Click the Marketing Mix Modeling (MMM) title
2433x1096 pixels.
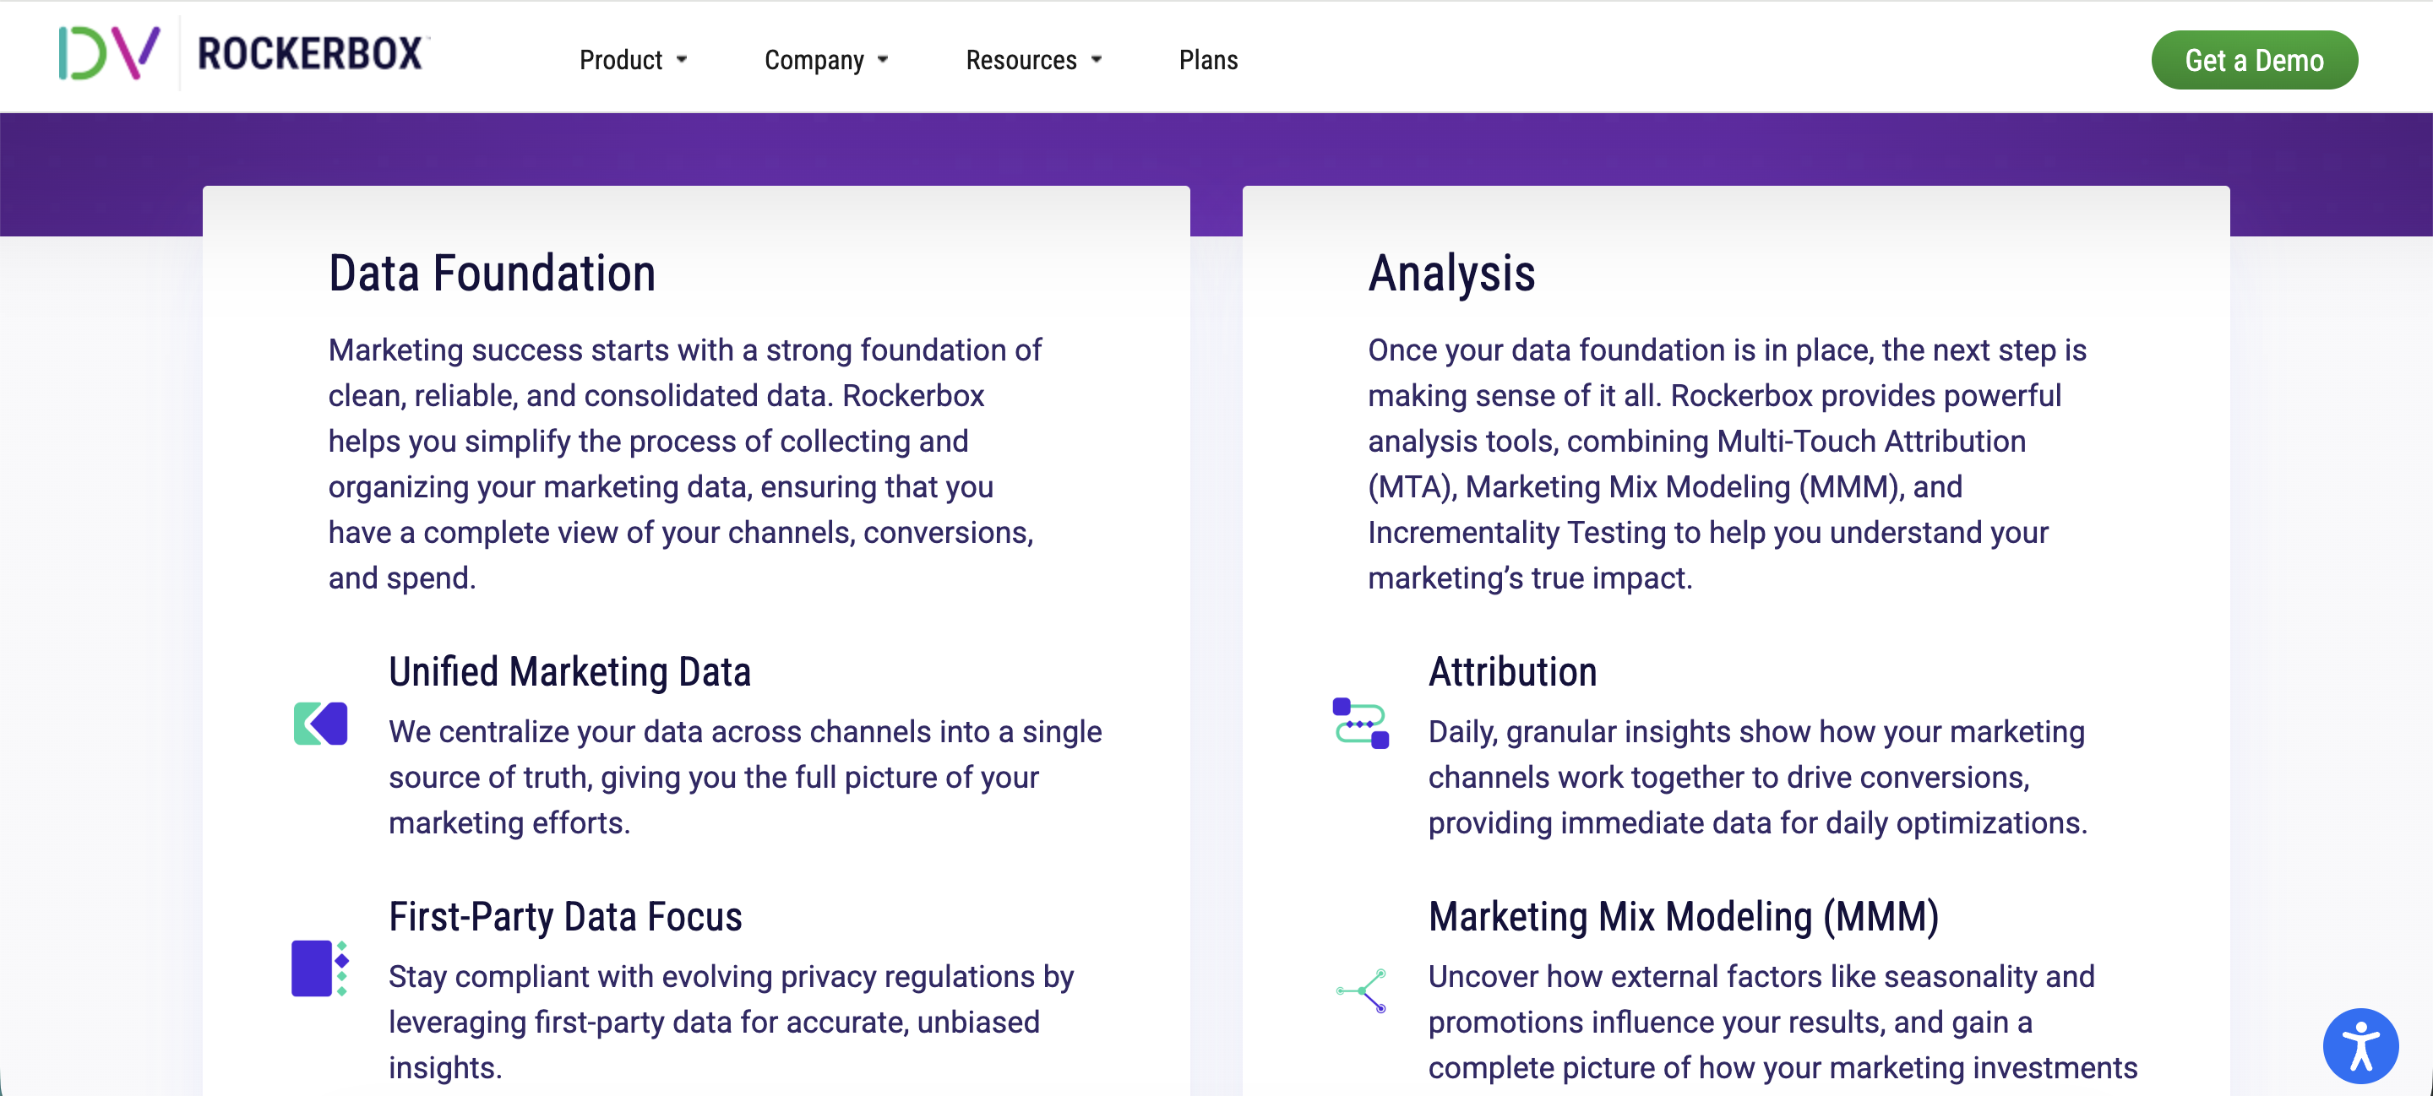pos(1683,917)
